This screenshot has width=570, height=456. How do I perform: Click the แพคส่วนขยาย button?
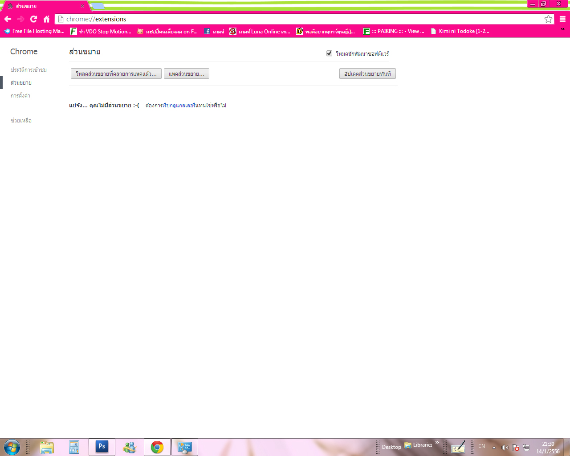click(187, 73)
